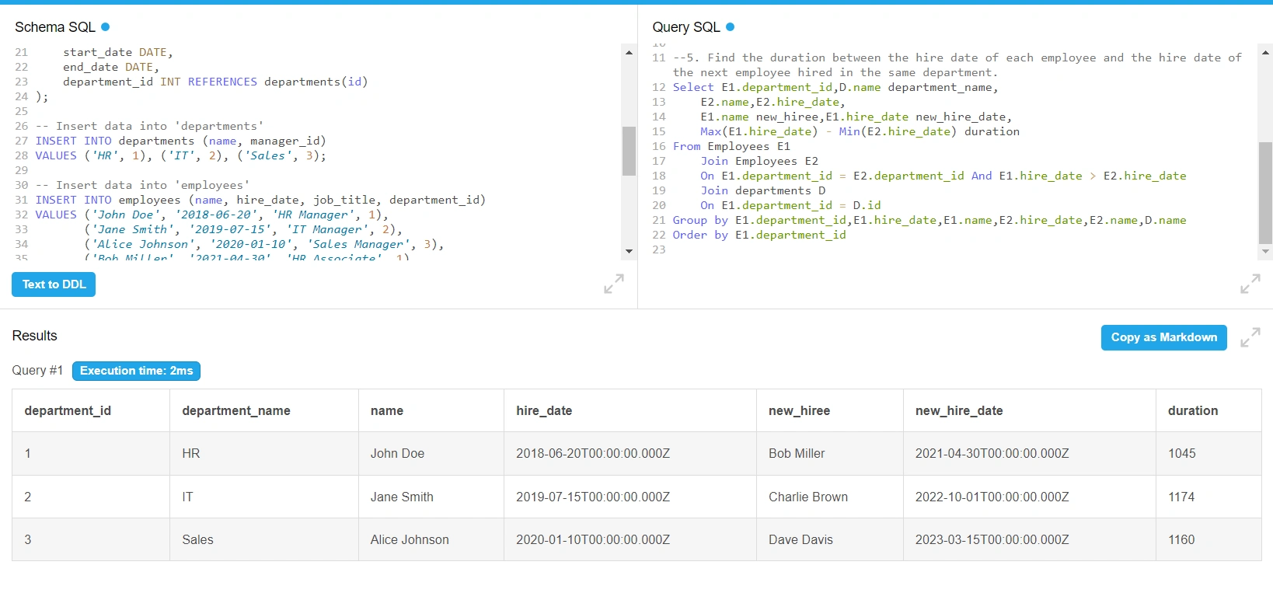Select the new_hiree column header
Viewport: 1273px width, 593px height.
pos(799,410)
